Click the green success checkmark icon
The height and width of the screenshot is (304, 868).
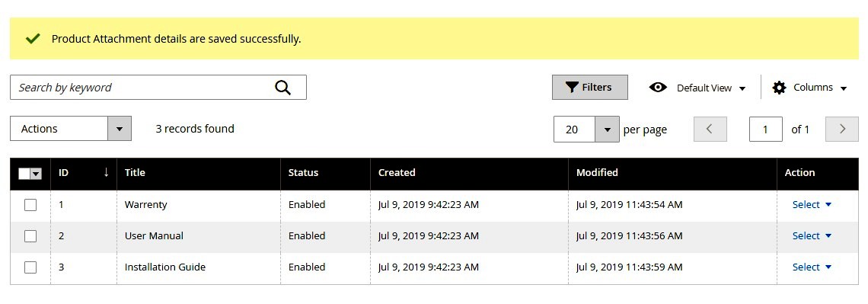34,39
